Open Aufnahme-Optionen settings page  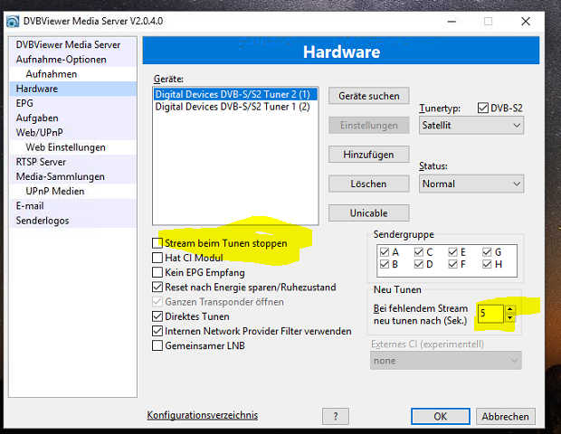(72, 60)
